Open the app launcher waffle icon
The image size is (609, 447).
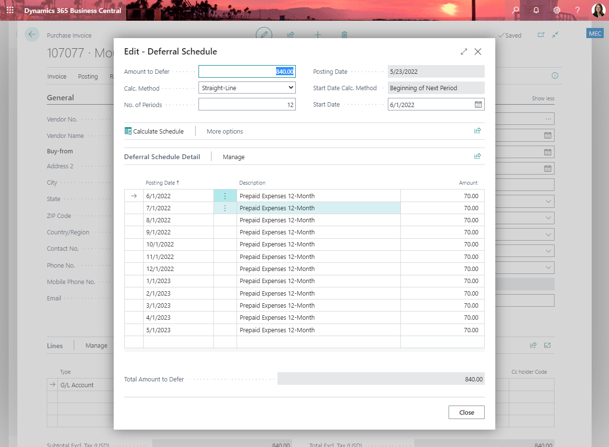pos(10,10)
